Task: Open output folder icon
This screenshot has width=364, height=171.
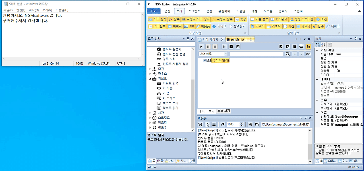Action: coord(257,124)
